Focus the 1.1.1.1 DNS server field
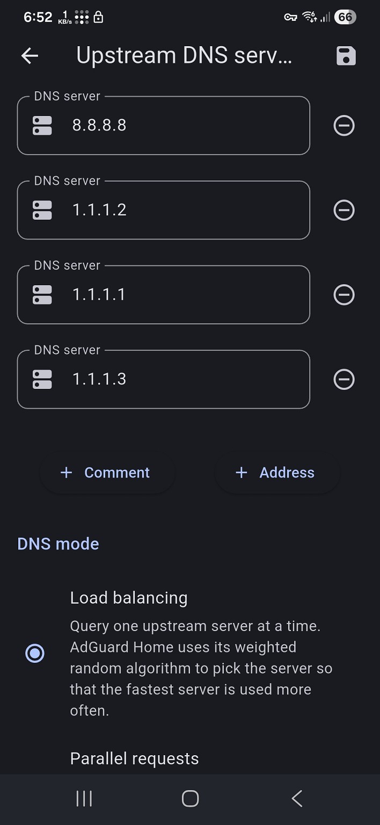 (182, 294)
